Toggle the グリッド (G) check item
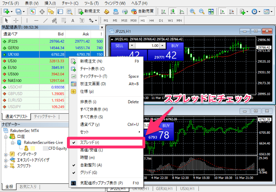276x192 pixels. 106,172
